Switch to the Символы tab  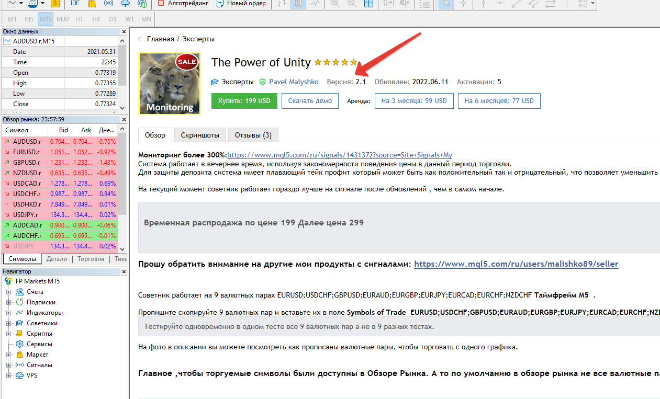pos(23,259)
